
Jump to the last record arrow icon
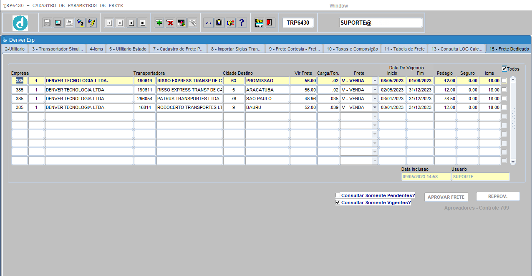tap(143, 23)
